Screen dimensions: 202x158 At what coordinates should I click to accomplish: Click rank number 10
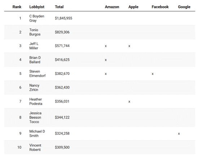tap(19, 147)
